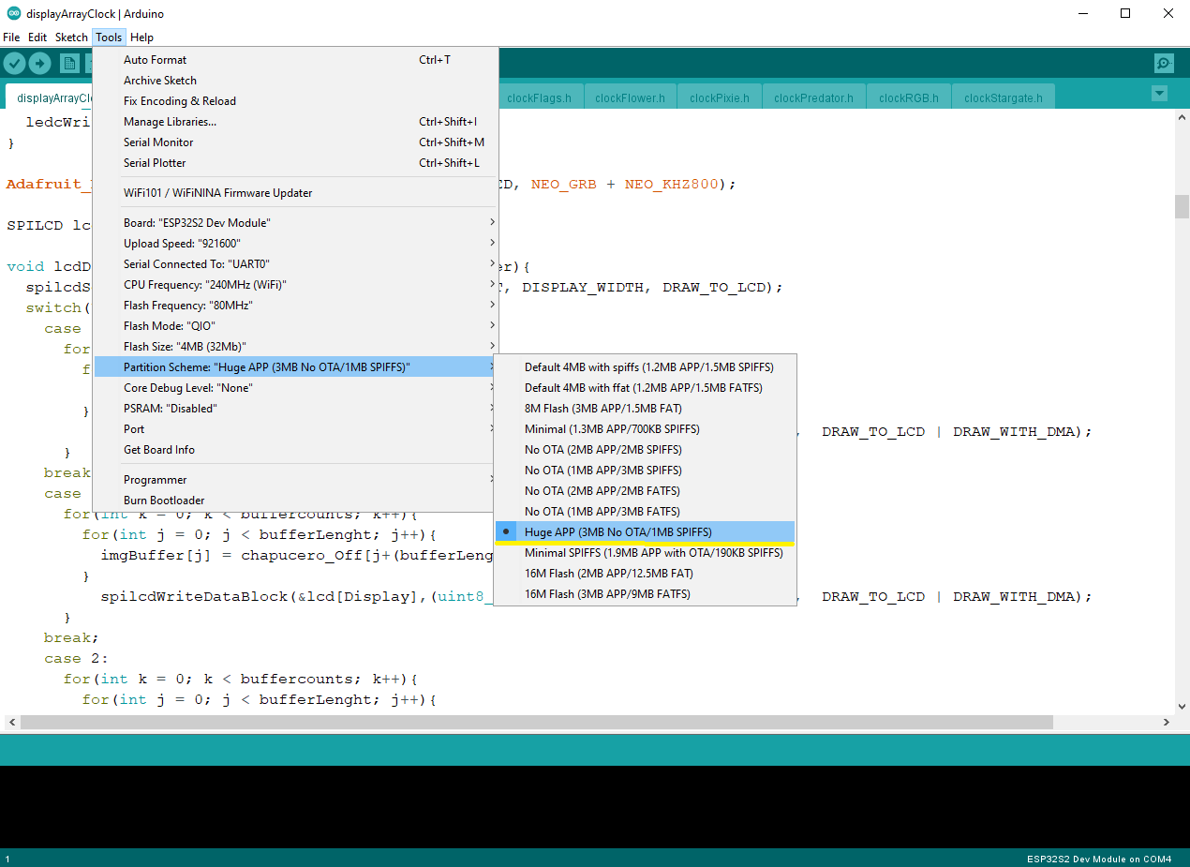The width and height of the screenshot is (1190, 867).
Task: Switch to clockRGB.h tab
Action: coord(909,97)
